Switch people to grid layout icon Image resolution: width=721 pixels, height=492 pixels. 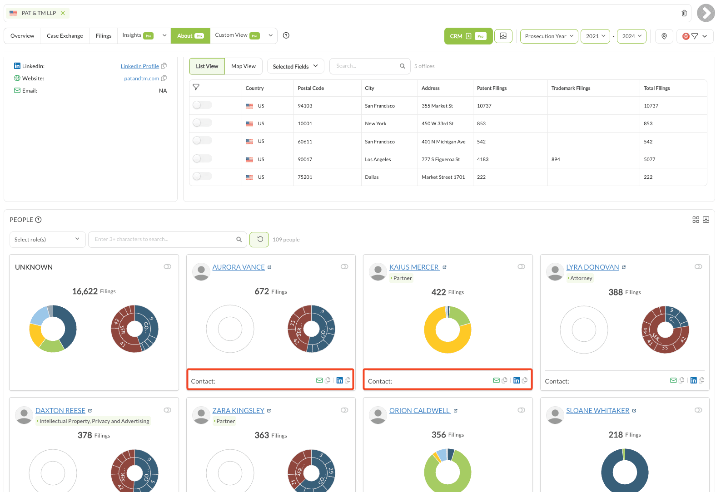coord(696,220)
